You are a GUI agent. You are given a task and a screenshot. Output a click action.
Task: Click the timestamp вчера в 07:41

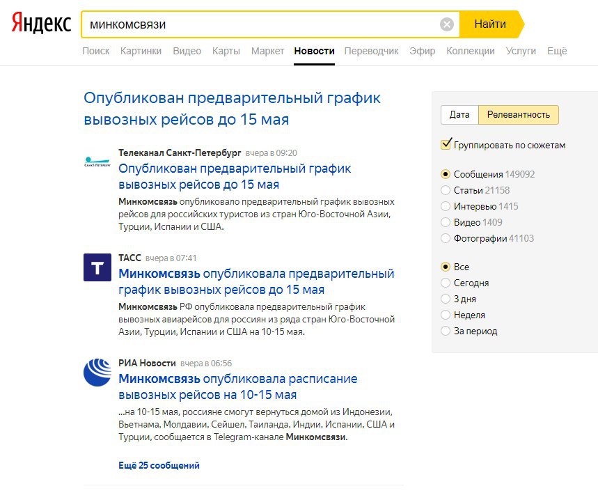pyautogui.click(x=171, y=258)
